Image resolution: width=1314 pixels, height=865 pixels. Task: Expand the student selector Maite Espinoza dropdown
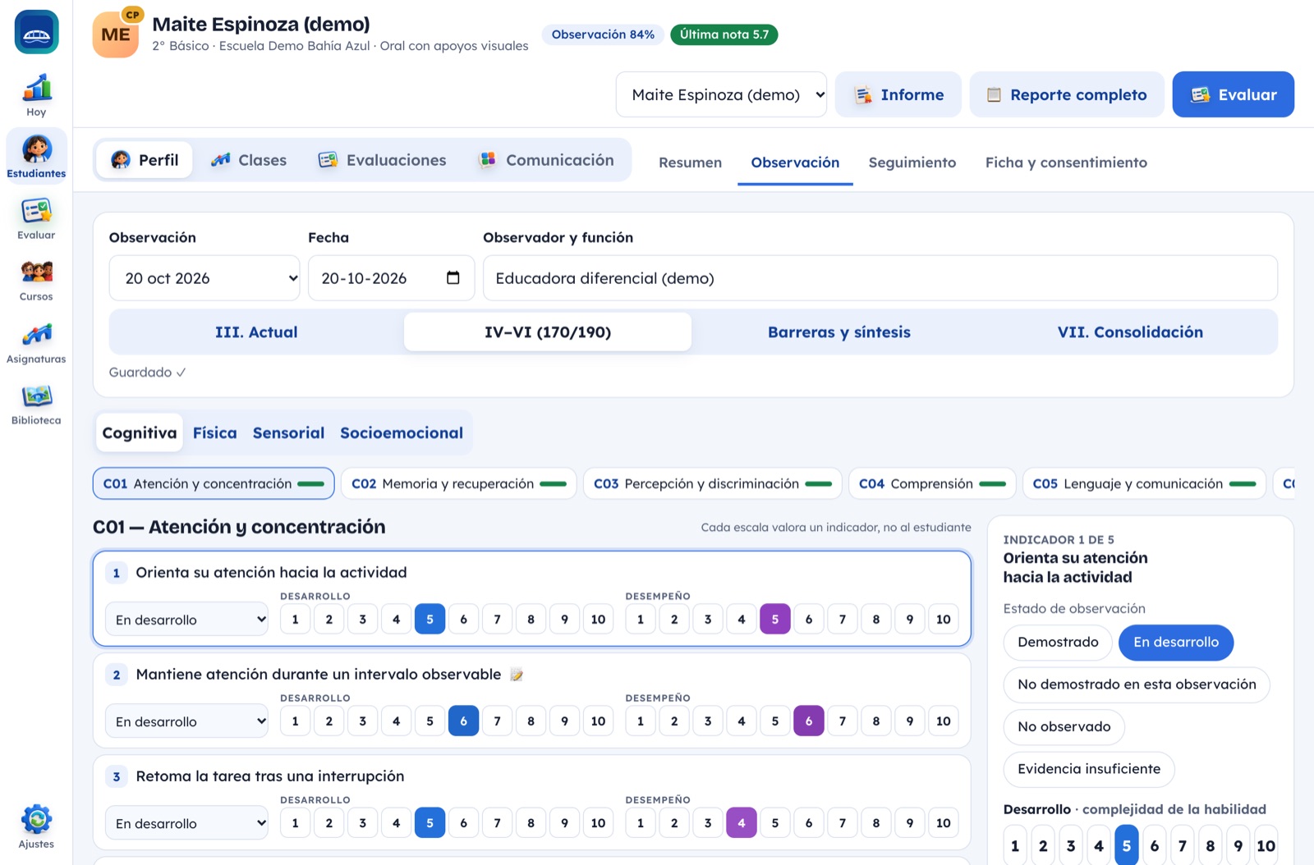click(721, 94)
